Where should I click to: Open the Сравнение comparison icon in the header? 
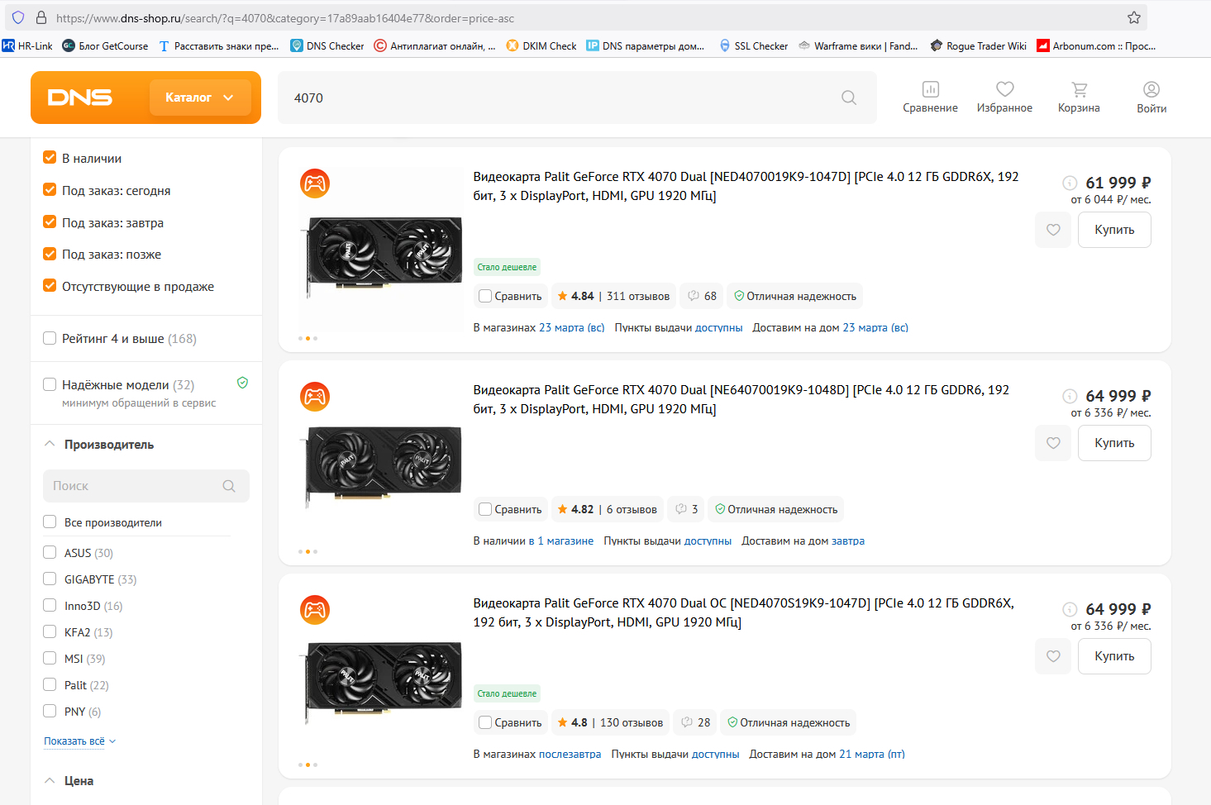930,97
